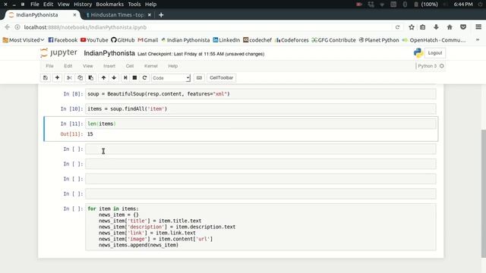Open Jupyter Cell menu
Image resolution: width=486 pixels, height=273 pixels.
click(130, 66)
